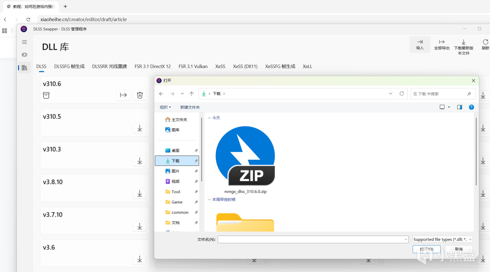Open the Supported file types dropdown

443,239
